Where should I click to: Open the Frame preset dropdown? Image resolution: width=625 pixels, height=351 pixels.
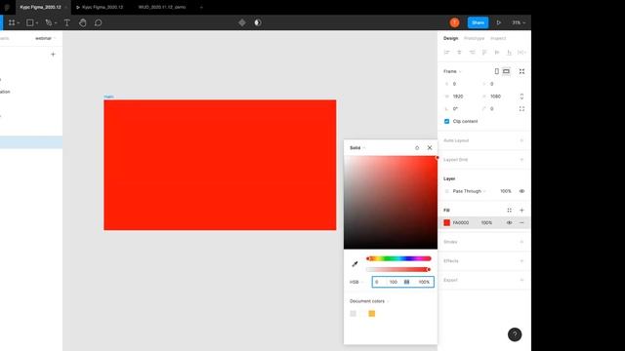452,71
